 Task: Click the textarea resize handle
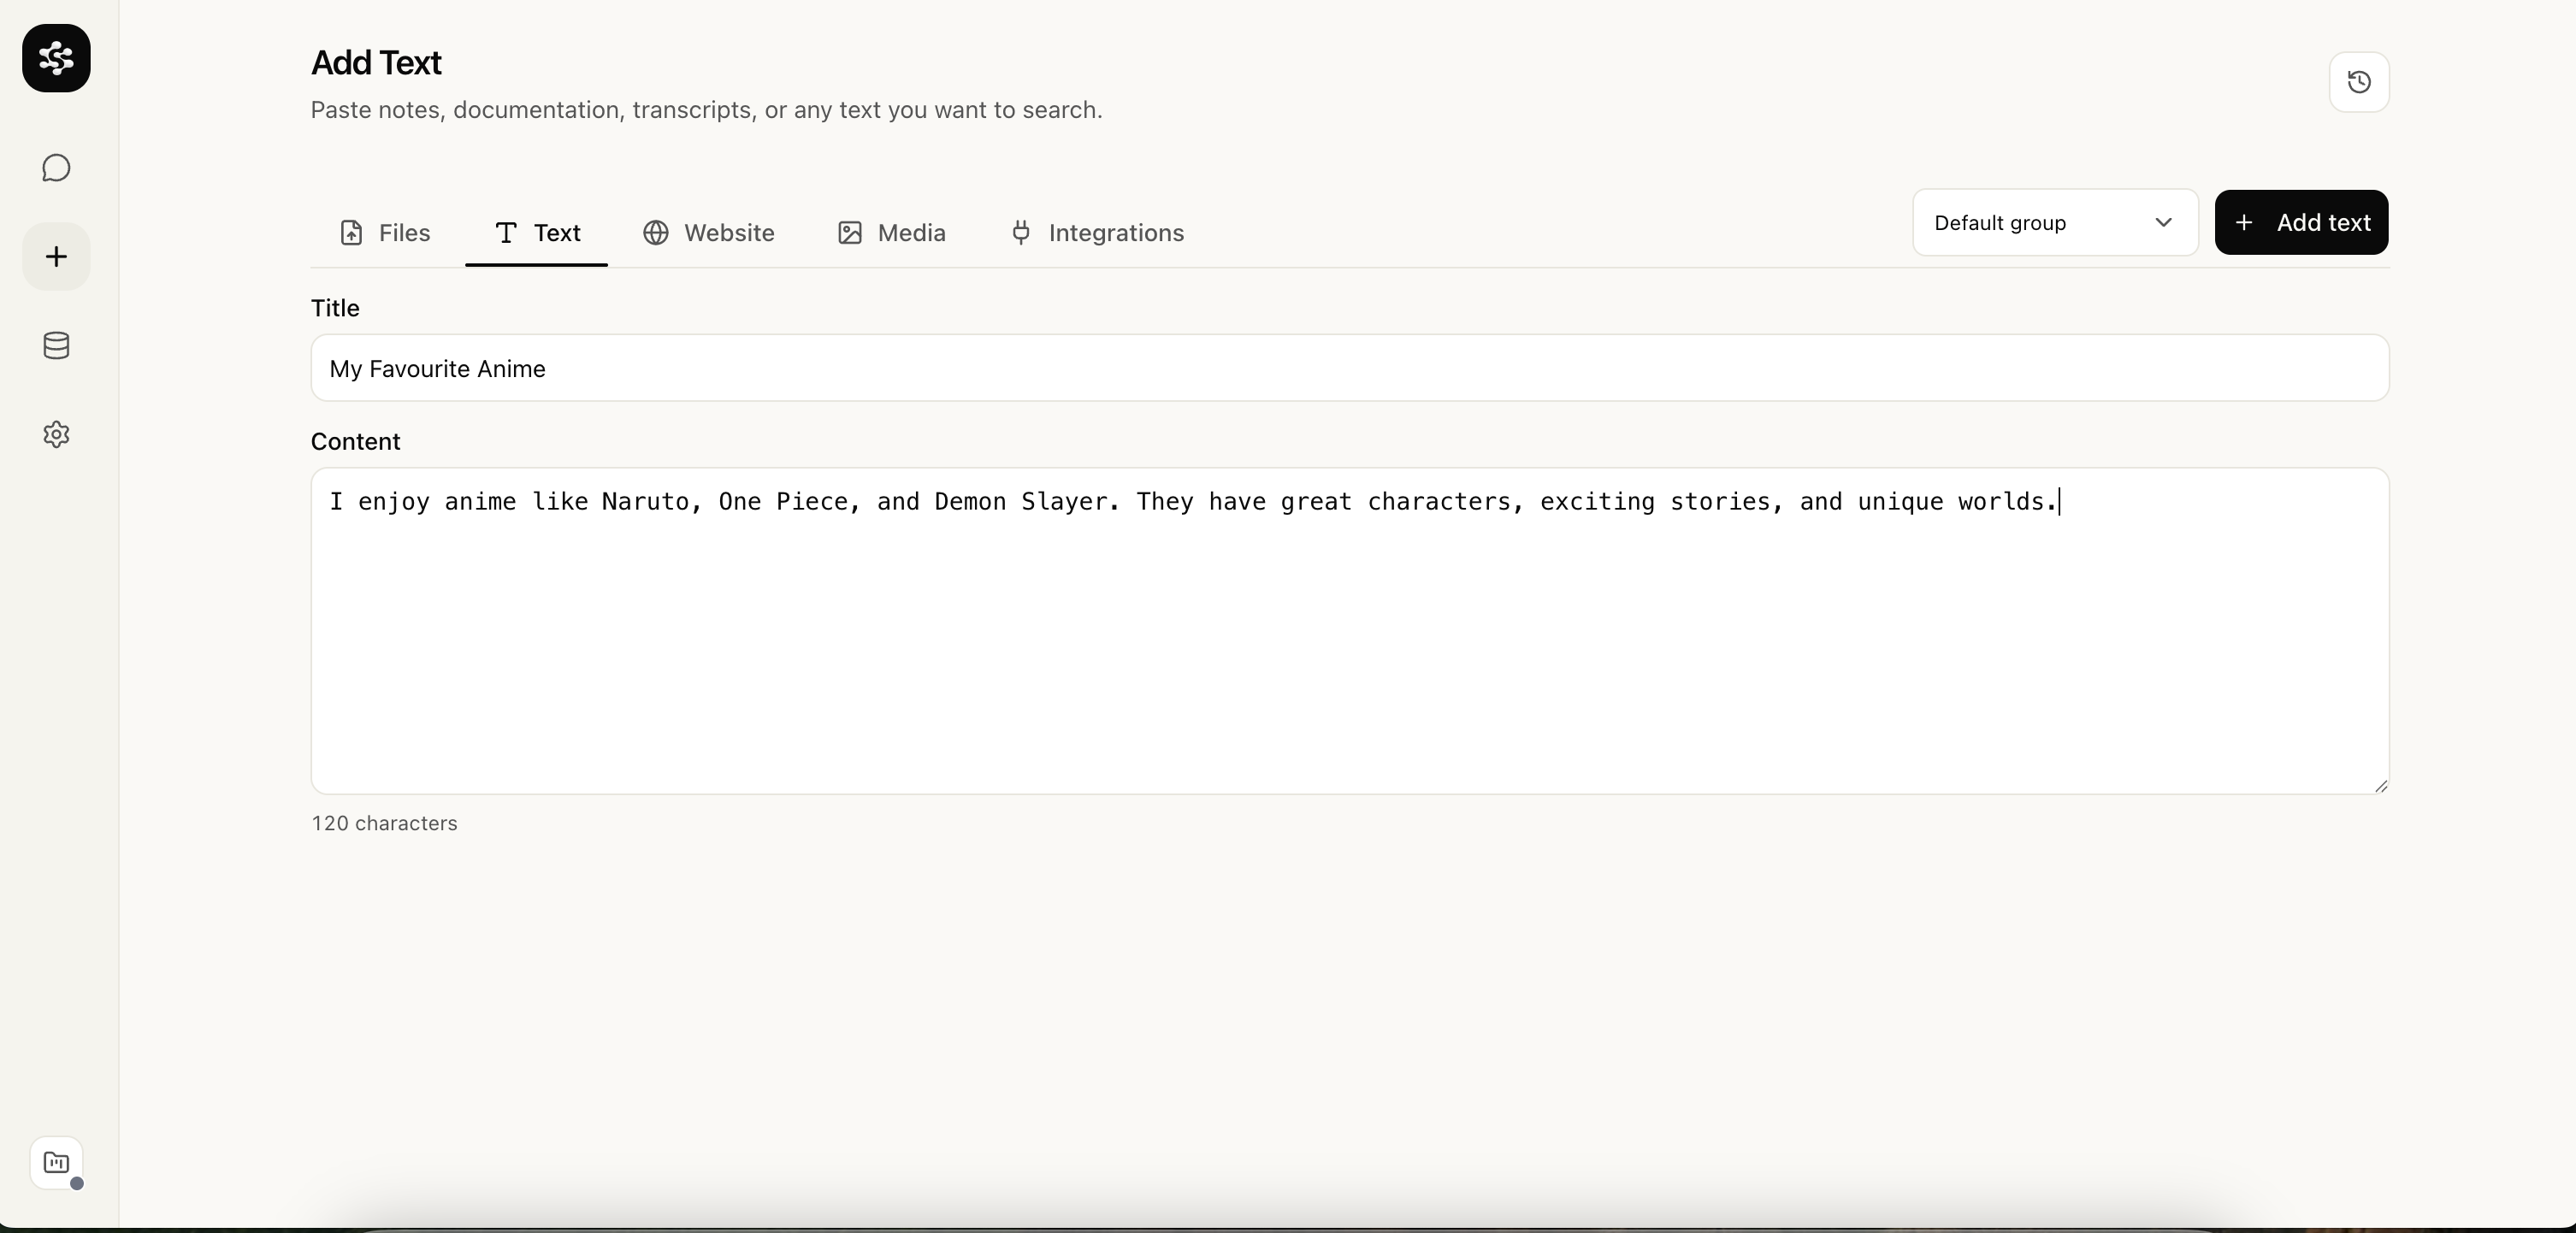(2380, 786)
